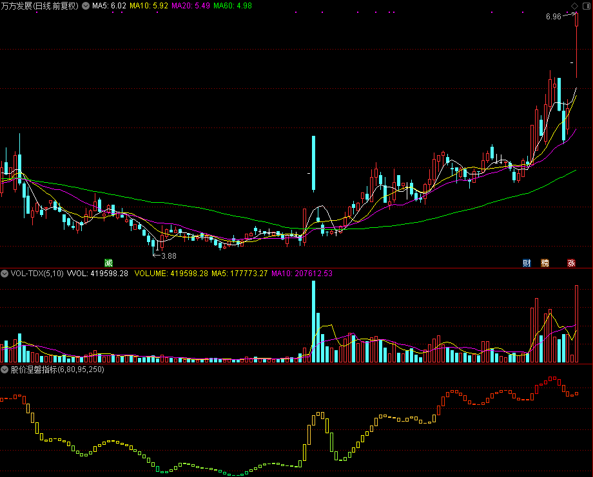The width and height of the screenshot is (593, 477).
Task: Click the orange 榜 marker icon
Action: click(x=545, y=263)
